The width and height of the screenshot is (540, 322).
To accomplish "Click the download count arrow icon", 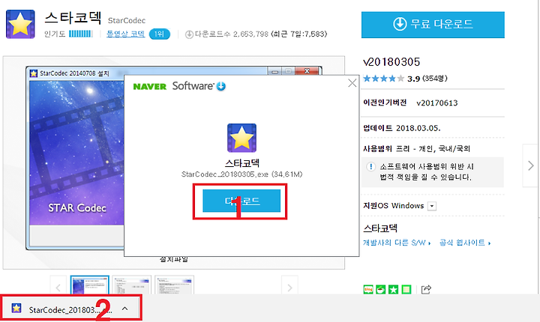I will pos(189,34).
